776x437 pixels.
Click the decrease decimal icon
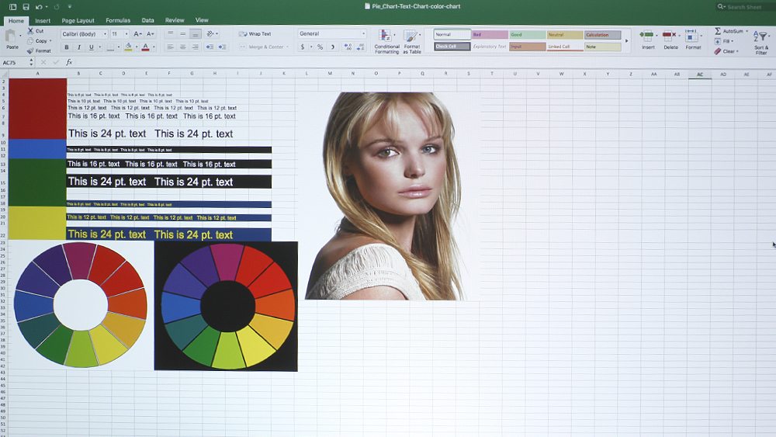coord(361,47)
